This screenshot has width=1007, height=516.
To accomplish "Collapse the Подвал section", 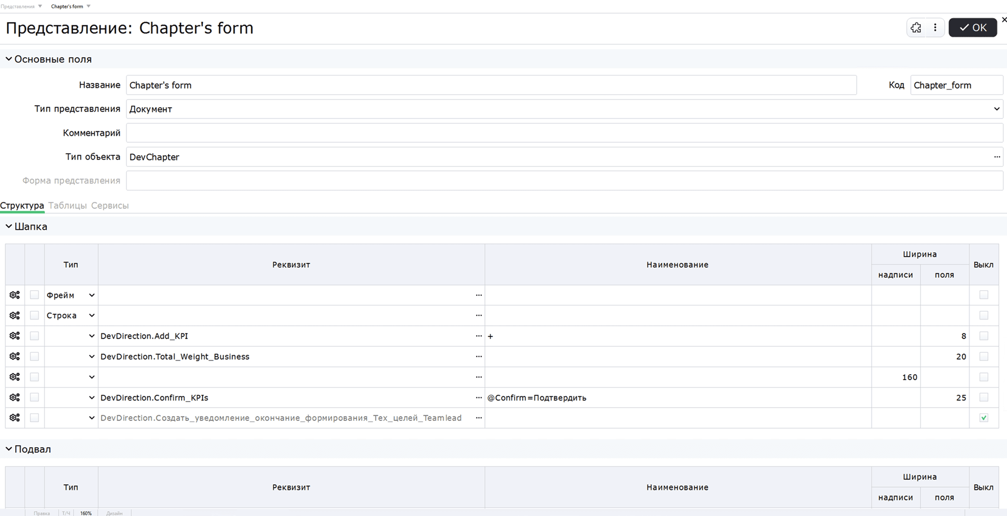I will pos(9,449).
